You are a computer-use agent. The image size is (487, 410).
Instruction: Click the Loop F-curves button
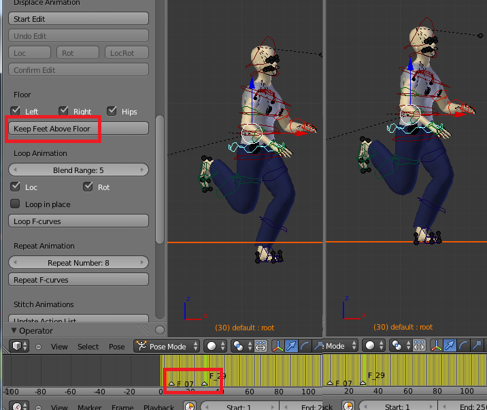tap(79, 221)
